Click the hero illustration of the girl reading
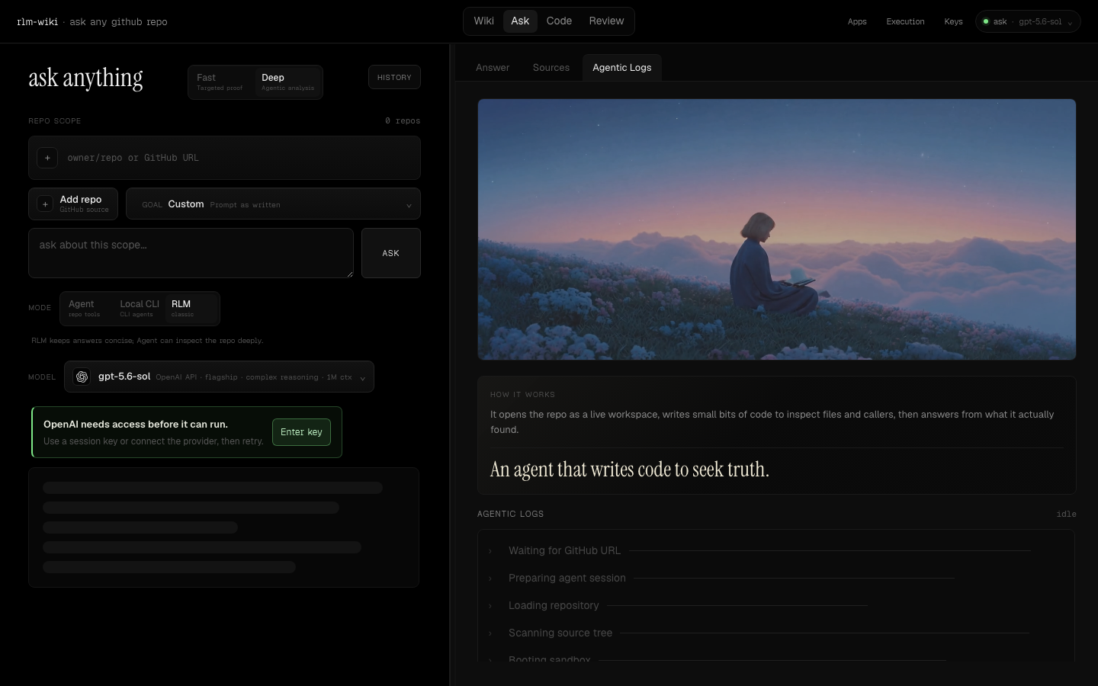The width and height of the screenshot is (1098, 686). tap(777, 229)
